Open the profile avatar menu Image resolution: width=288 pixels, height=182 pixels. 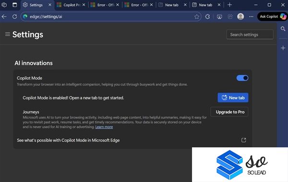[240, 16]
